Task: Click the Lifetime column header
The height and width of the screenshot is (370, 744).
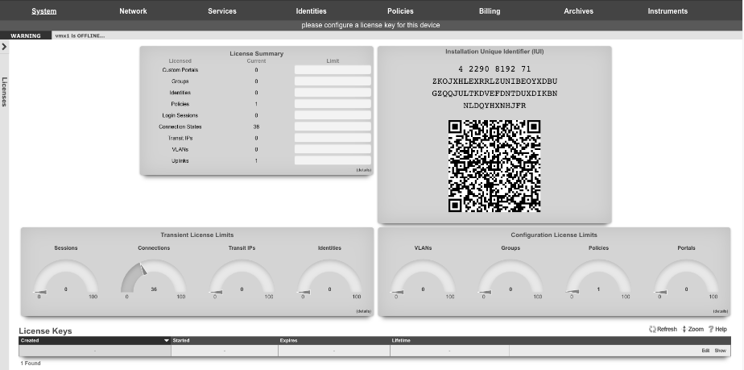Action: [449, 340]
